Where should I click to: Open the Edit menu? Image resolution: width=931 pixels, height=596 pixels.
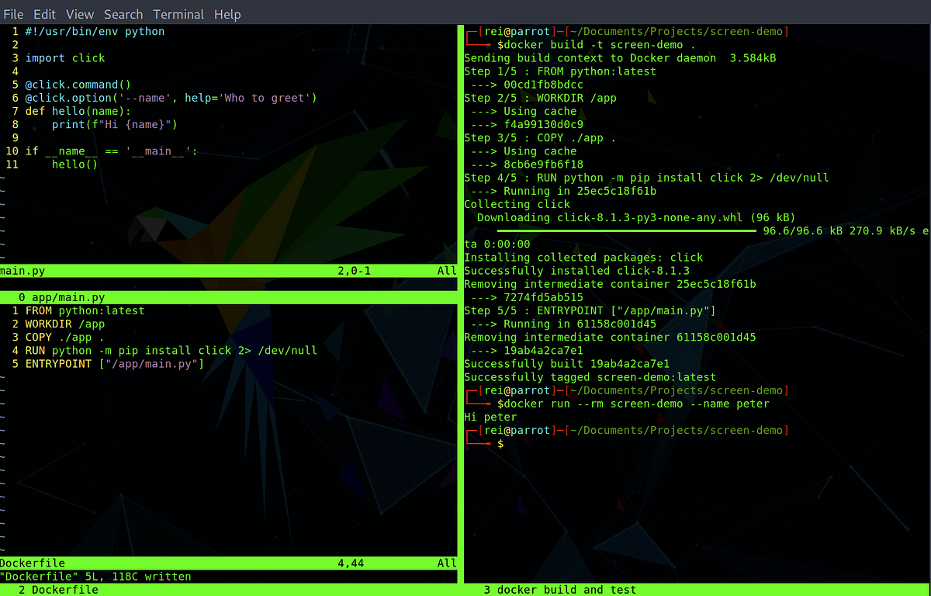tap(44, 14)
